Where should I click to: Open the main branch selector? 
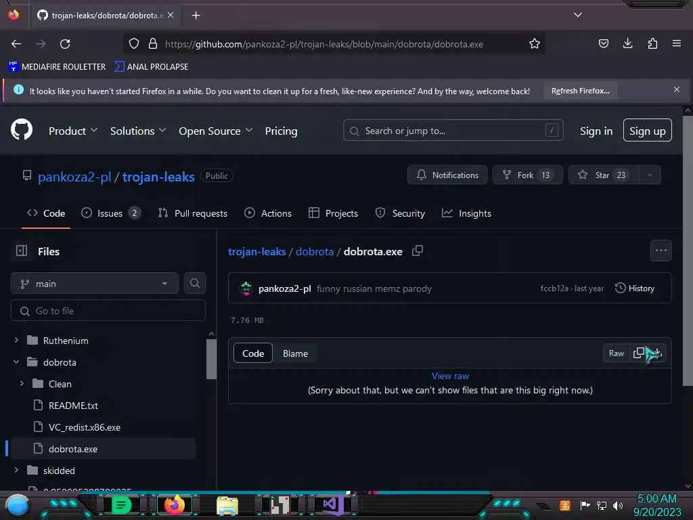pyautogui.click(x=95, y=284)
